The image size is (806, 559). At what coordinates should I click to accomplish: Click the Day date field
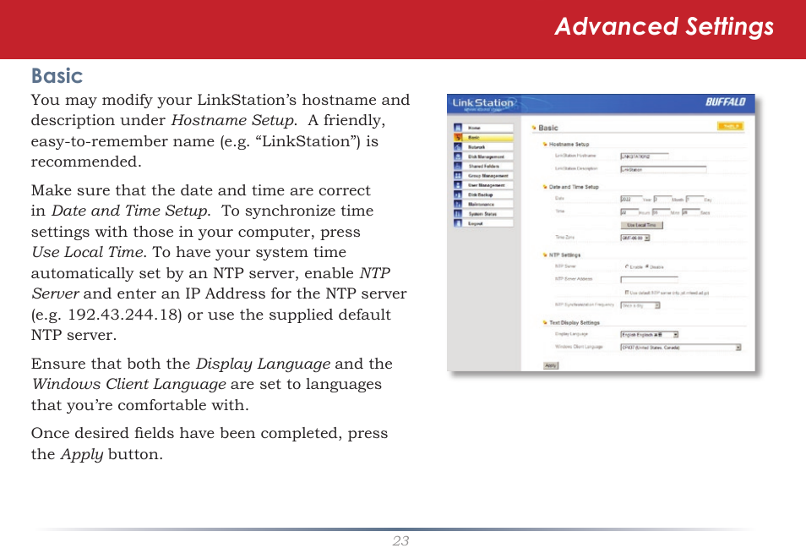point(694,200)
